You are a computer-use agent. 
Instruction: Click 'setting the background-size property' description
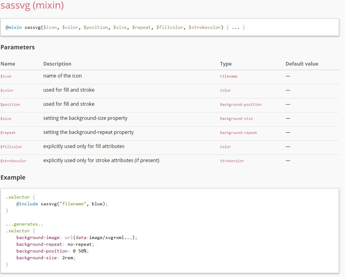85,118
